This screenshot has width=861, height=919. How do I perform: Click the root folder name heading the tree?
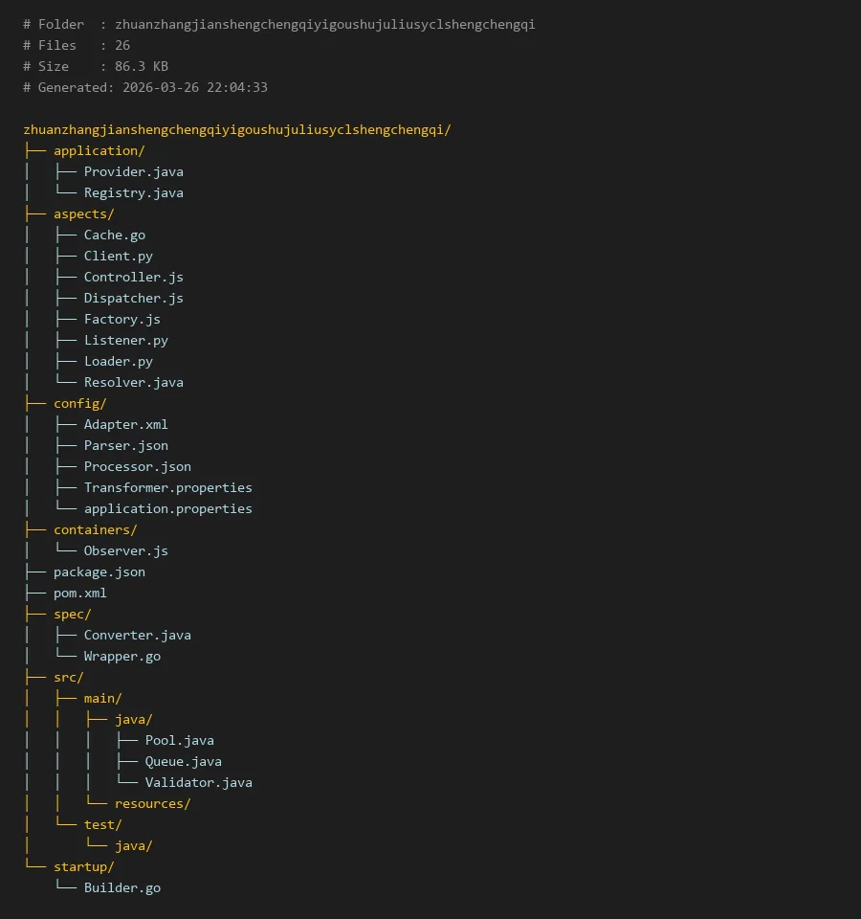pos(236,129)
